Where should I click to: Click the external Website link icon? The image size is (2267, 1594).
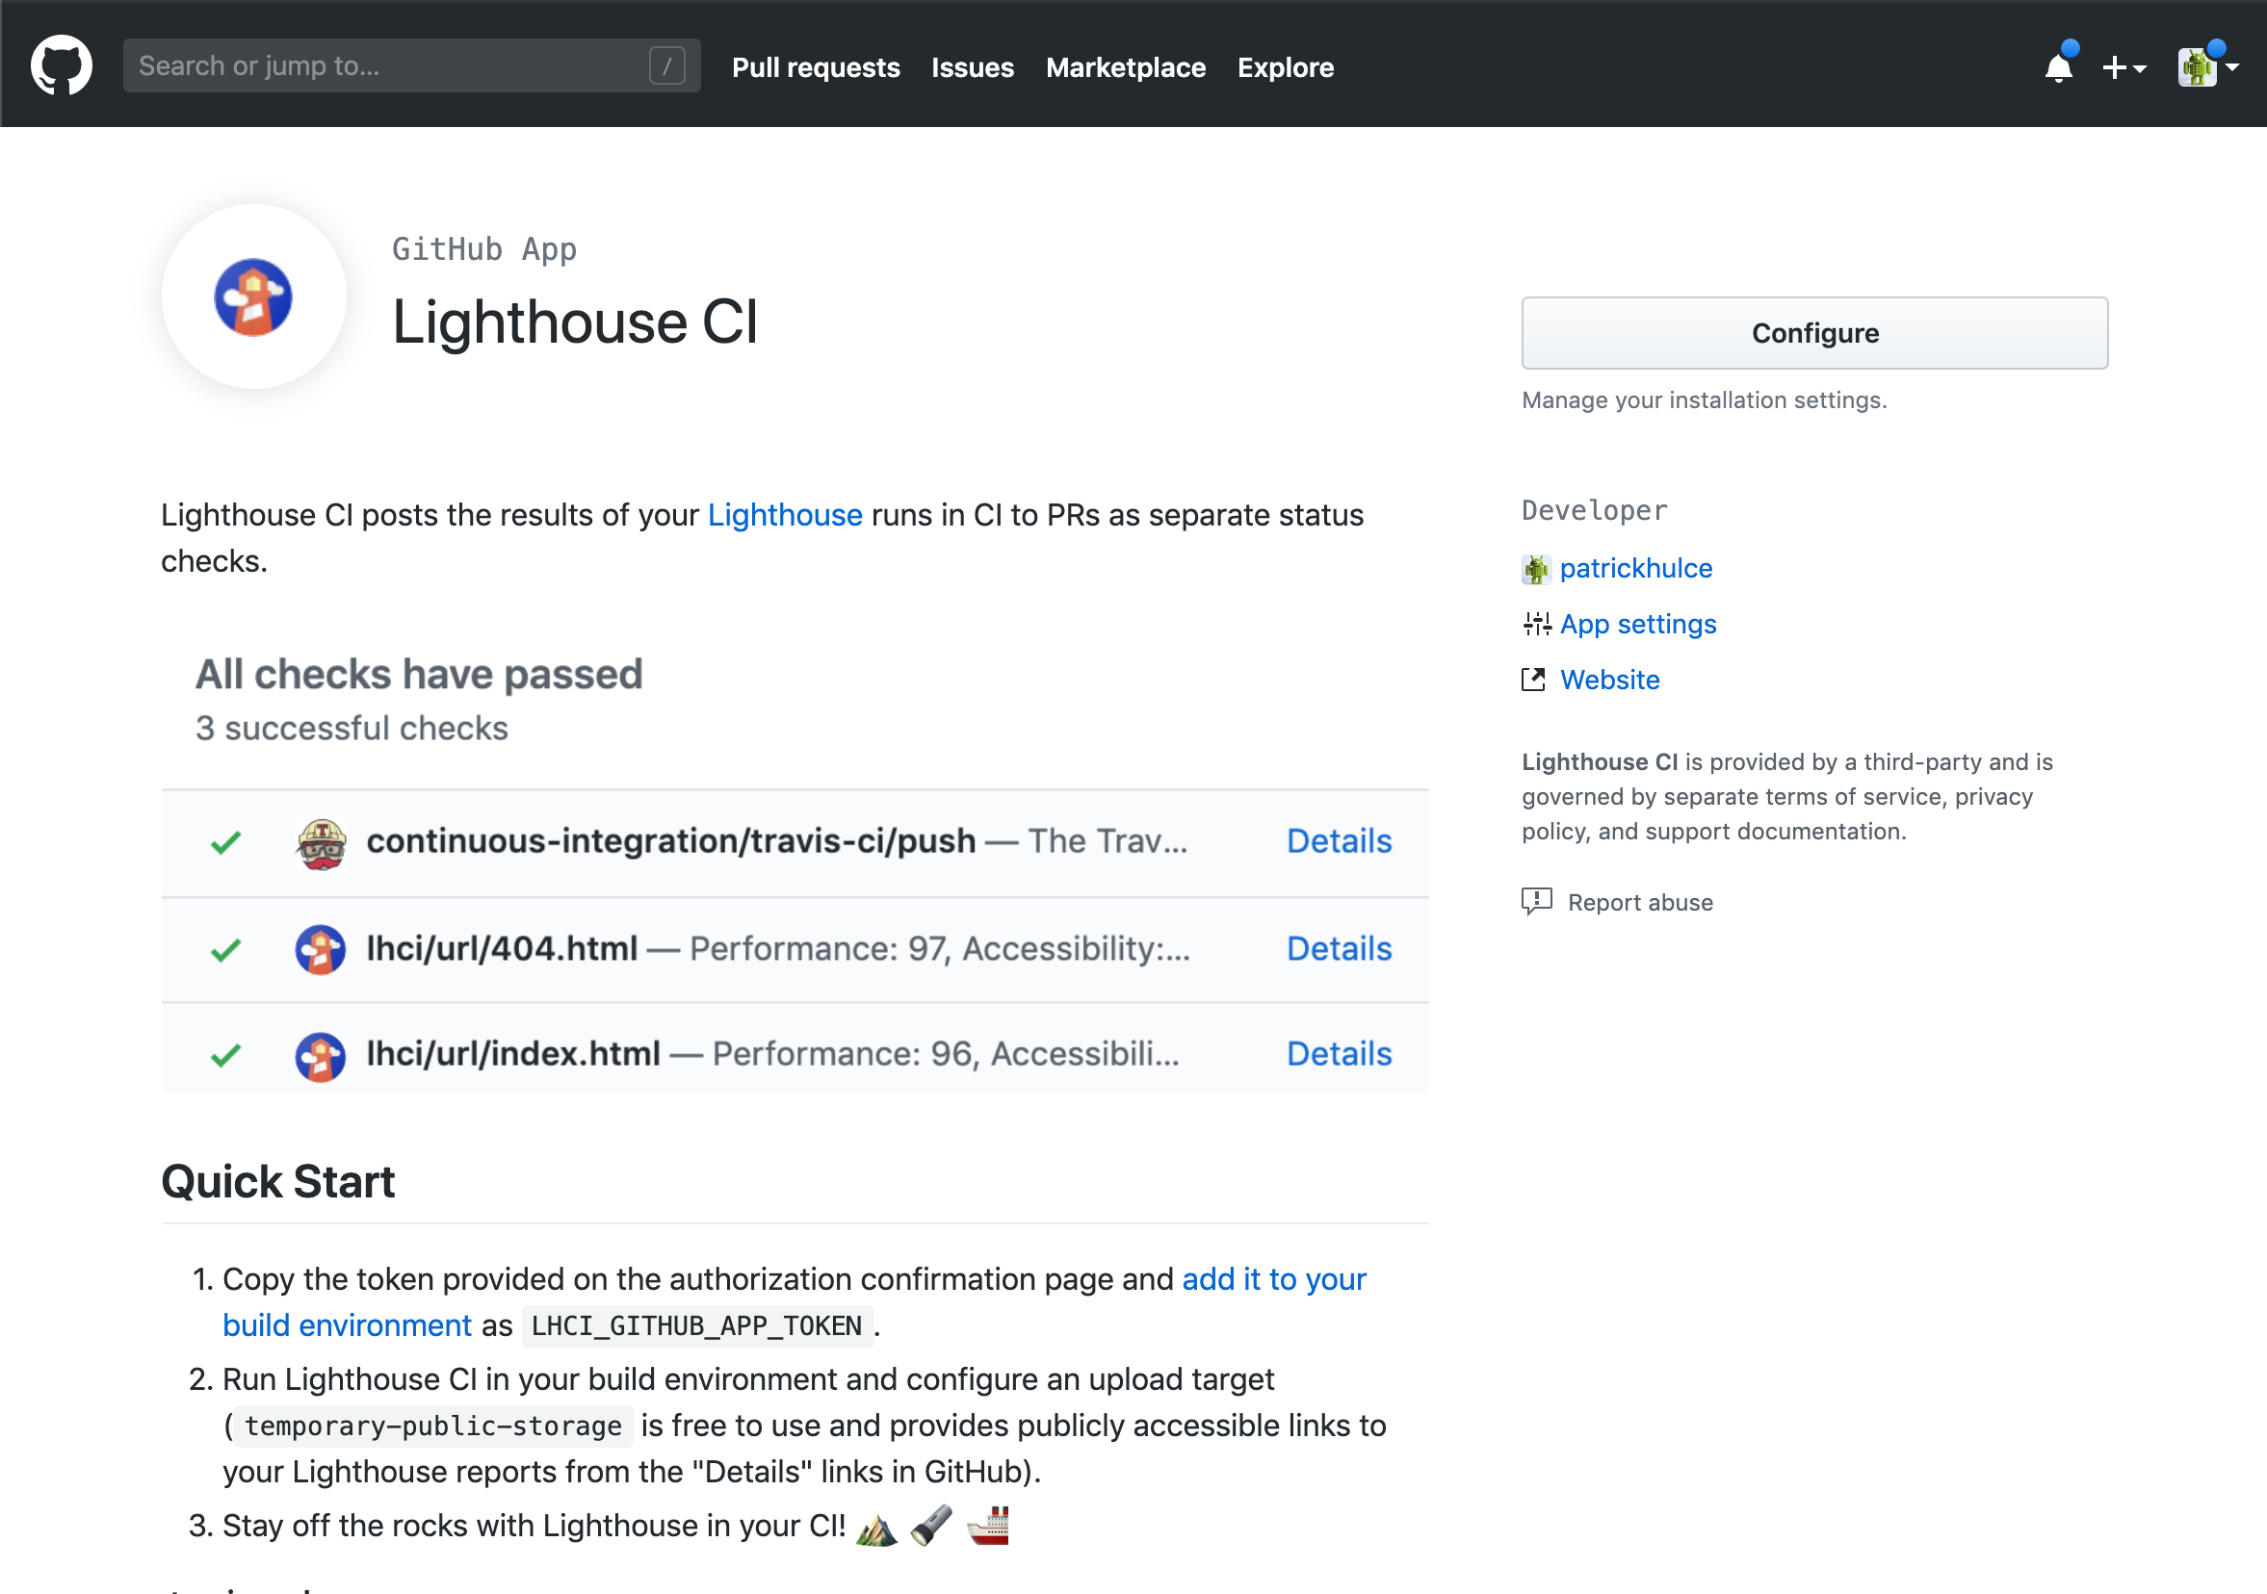pos(1533,679)
